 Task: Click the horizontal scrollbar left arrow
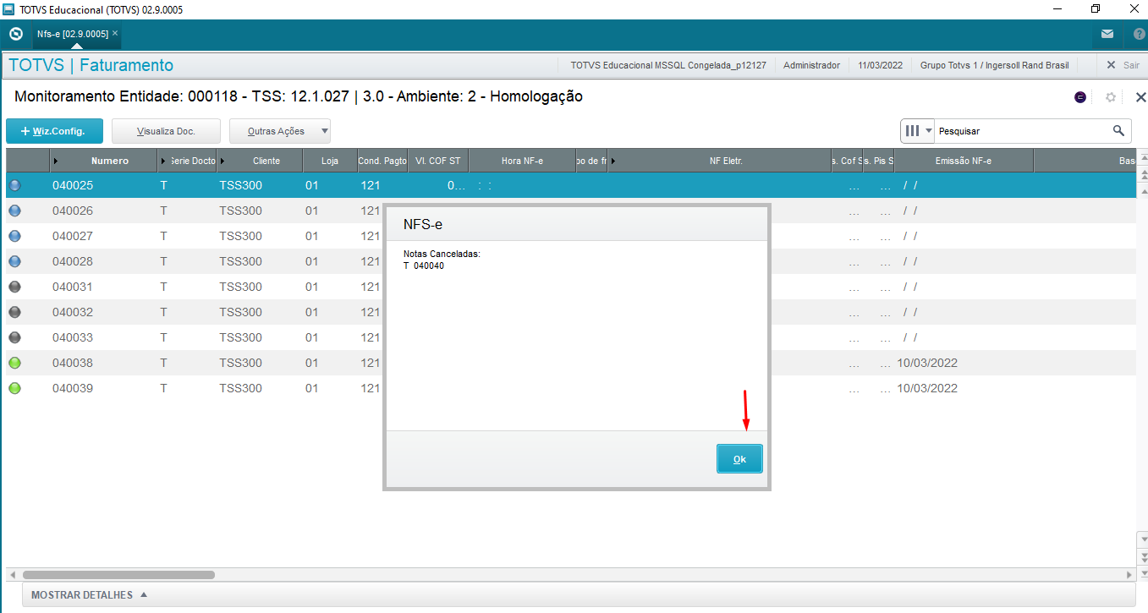click(12, 575)
